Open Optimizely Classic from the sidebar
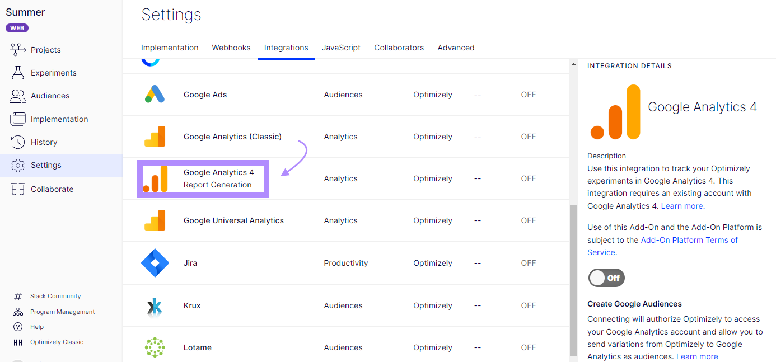This screenshot has height=362, width=776. (57, 341)
